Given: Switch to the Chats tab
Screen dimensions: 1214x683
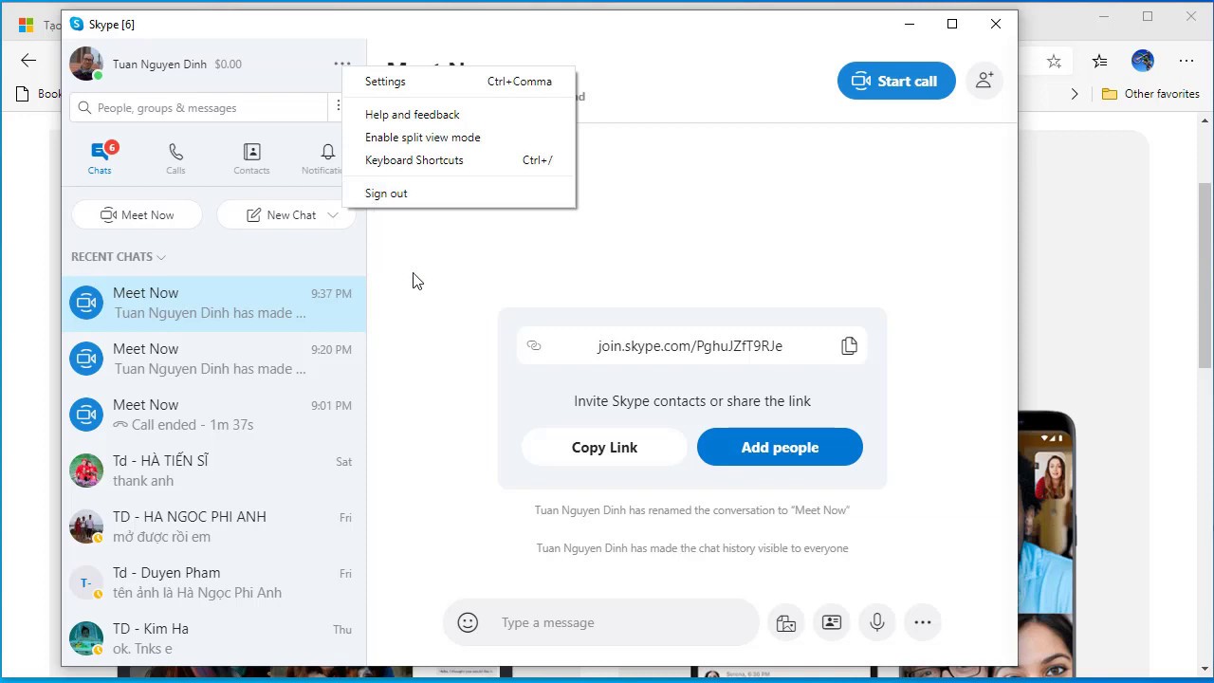Looking at the screenshot, I should point(100,158).
